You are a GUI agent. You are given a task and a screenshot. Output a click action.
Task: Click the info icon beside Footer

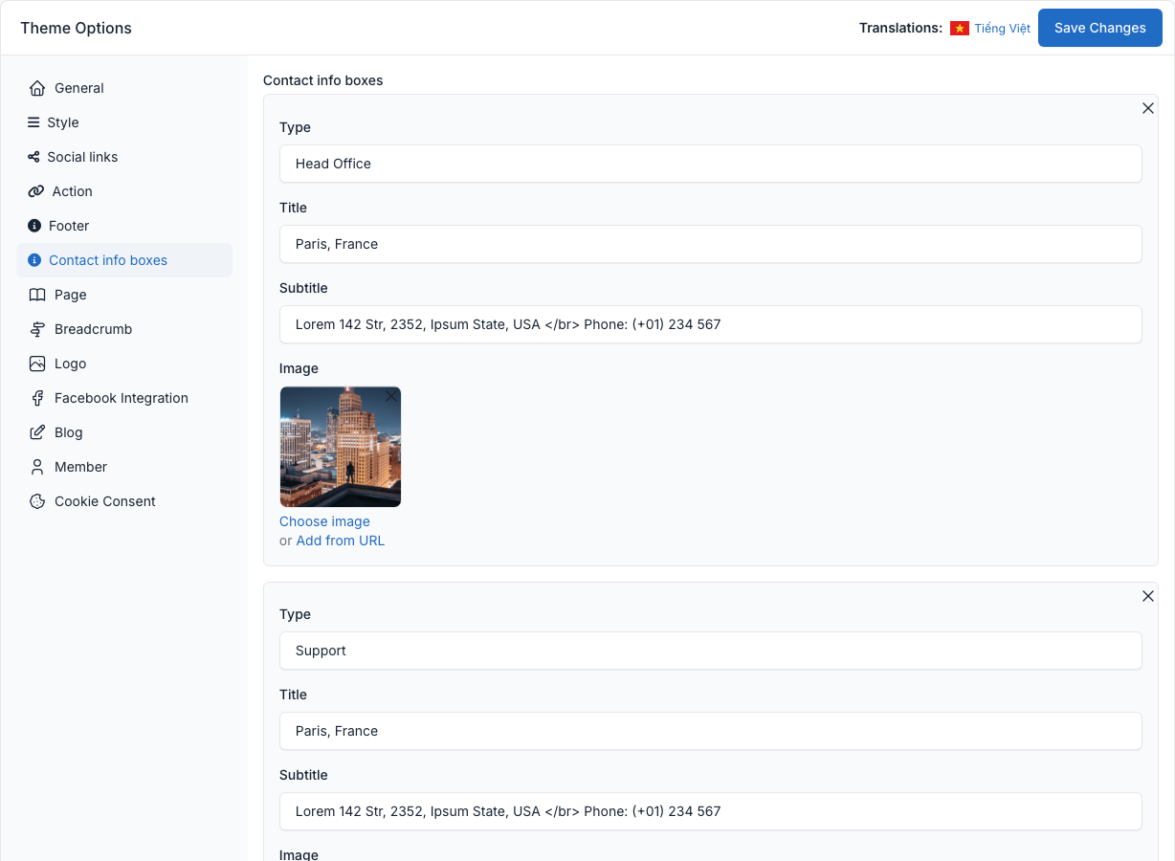34,226
